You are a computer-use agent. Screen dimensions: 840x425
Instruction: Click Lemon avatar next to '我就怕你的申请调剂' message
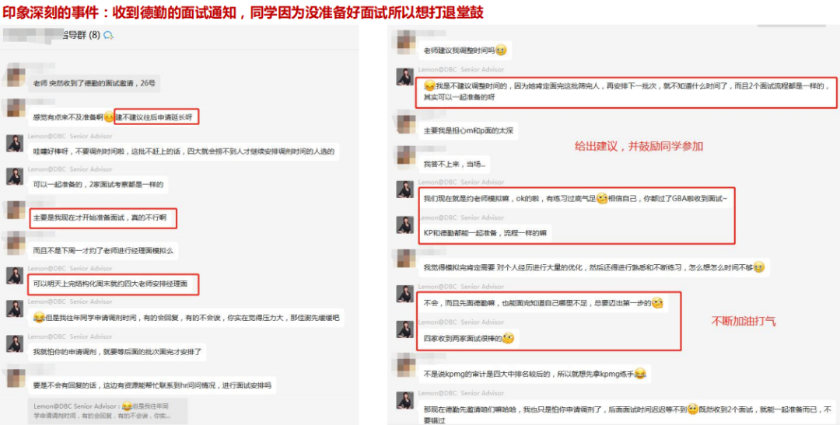pyautogui.click(x=15, y=343)
